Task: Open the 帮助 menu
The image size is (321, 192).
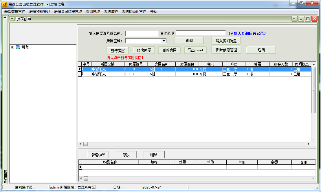Action: pos(153,11)
